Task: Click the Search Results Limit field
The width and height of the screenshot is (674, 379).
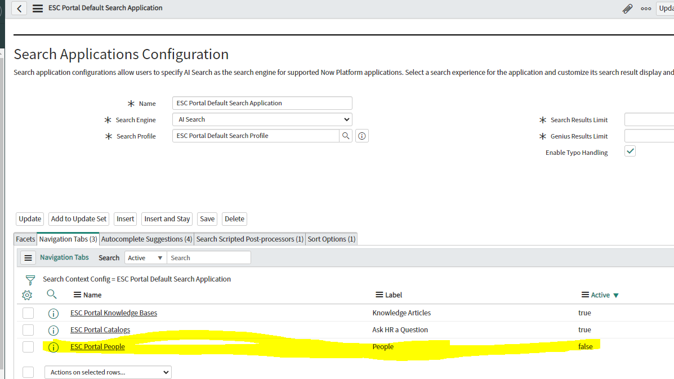Action: (x=649, y=119)
